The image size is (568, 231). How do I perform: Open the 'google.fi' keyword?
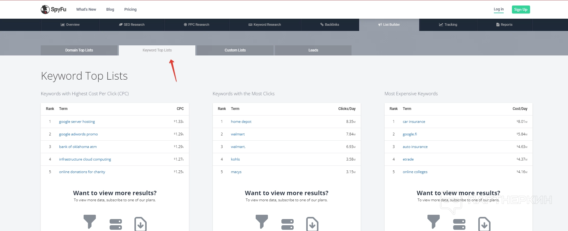pos(410,134)
